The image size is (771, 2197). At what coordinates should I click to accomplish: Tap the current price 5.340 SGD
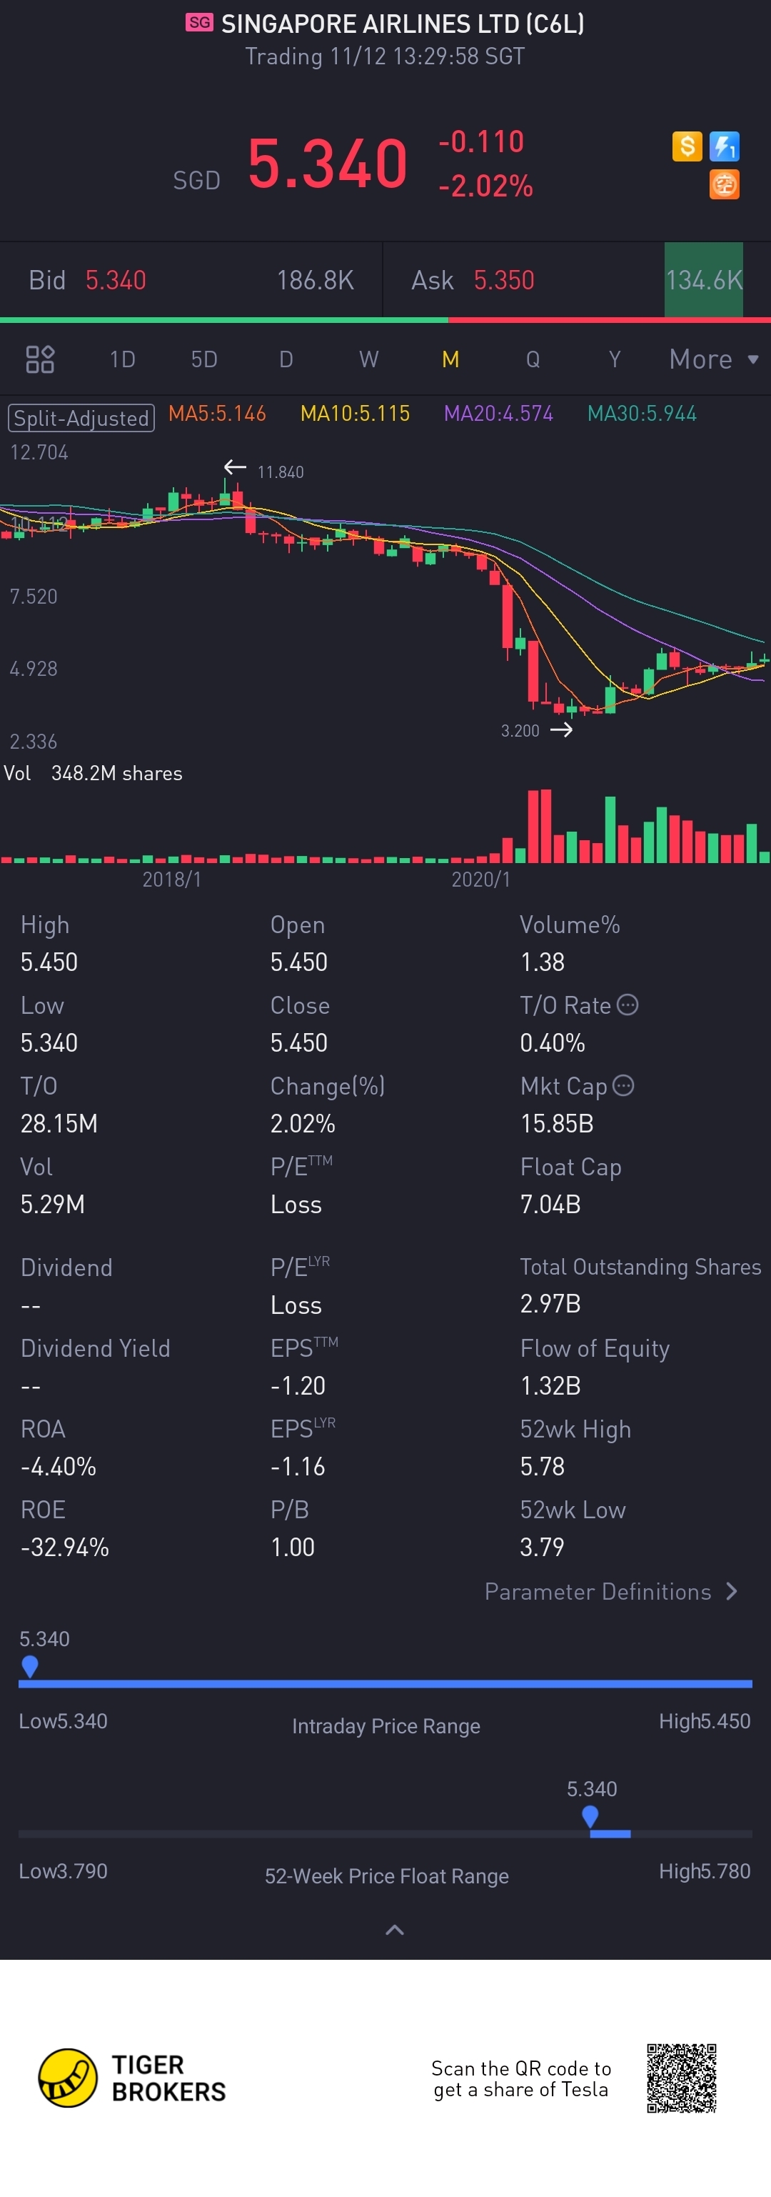(327, 163)
